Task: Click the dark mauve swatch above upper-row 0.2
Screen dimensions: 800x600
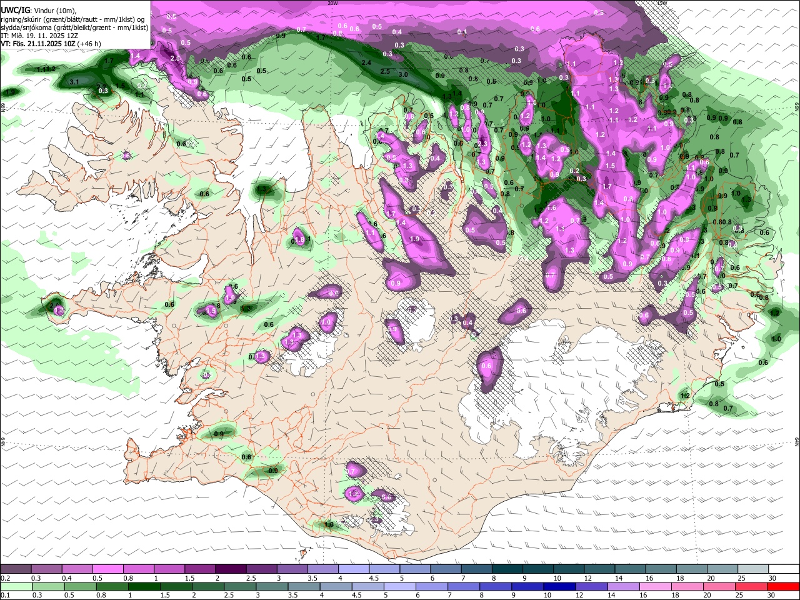Action: coord(16,569)
